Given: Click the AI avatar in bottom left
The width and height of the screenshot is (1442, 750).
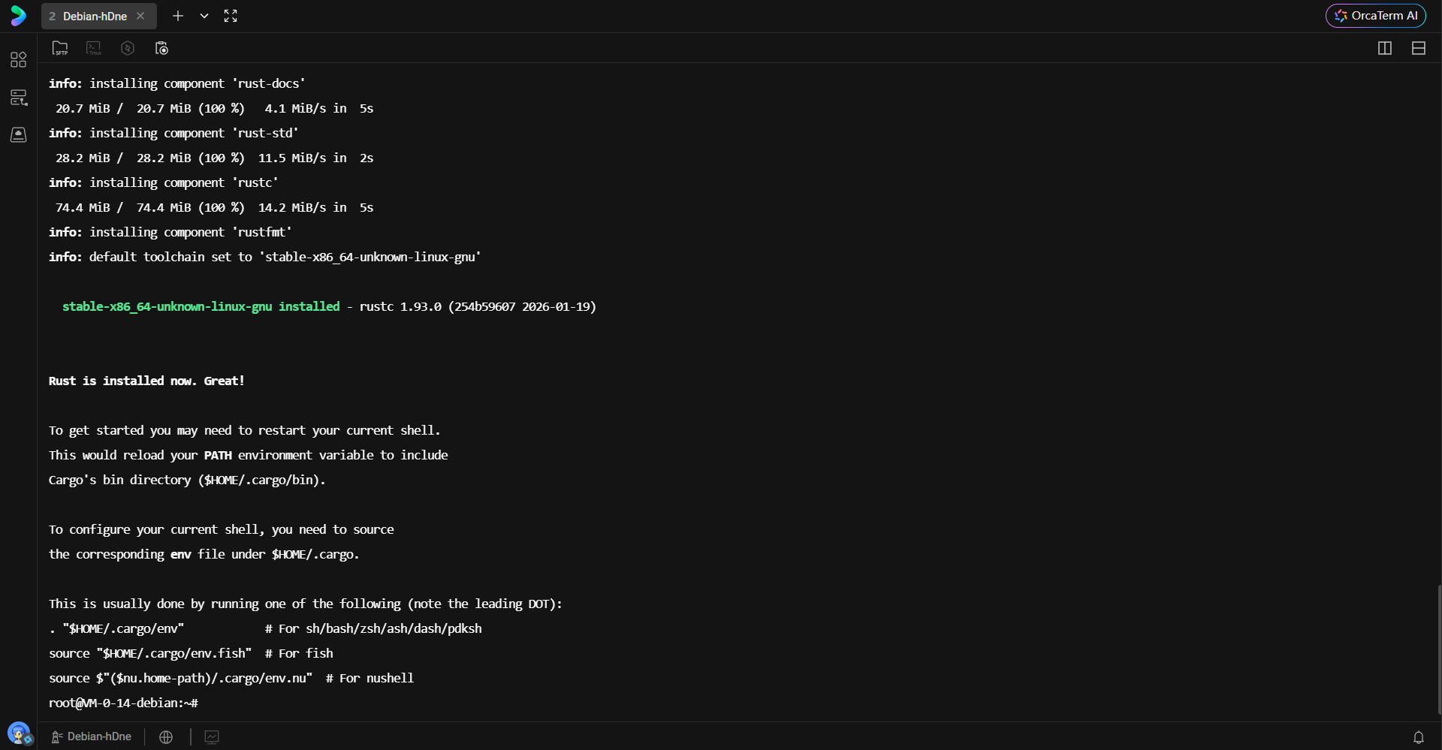Looking at the screenshot, I should [20, 733].
